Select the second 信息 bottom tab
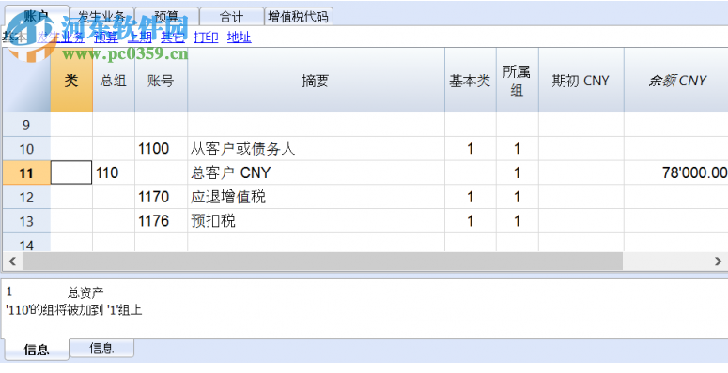Screen dimensions: 728x373 pyautogui.click(x=101, y=348)
